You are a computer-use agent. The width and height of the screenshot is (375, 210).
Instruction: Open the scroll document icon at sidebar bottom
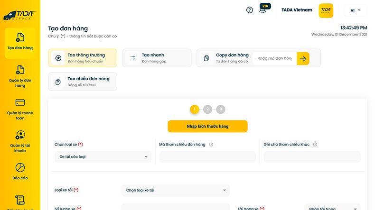(x=20, y=200)
